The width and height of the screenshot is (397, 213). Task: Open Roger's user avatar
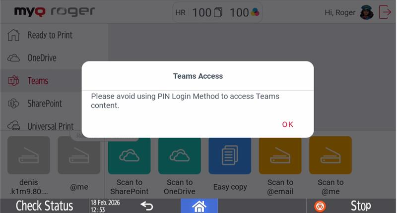(366, 12)
